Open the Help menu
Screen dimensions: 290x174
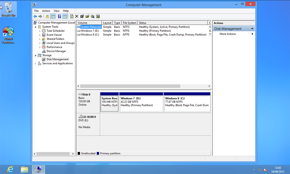[66, 11]
